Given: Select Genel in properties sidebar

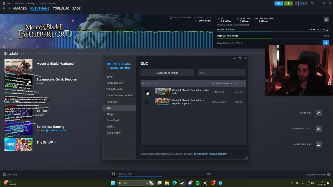Looking at the screenshot, I should pos(119,77).
